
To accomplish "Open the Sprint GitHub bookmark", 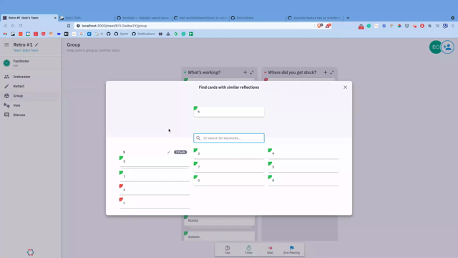I will [121, 34].
